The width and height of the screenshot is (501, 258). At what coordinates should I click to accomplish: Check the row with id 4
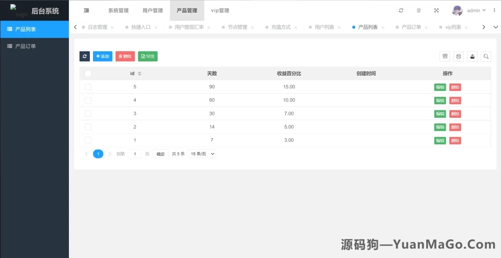click(88, 100)
